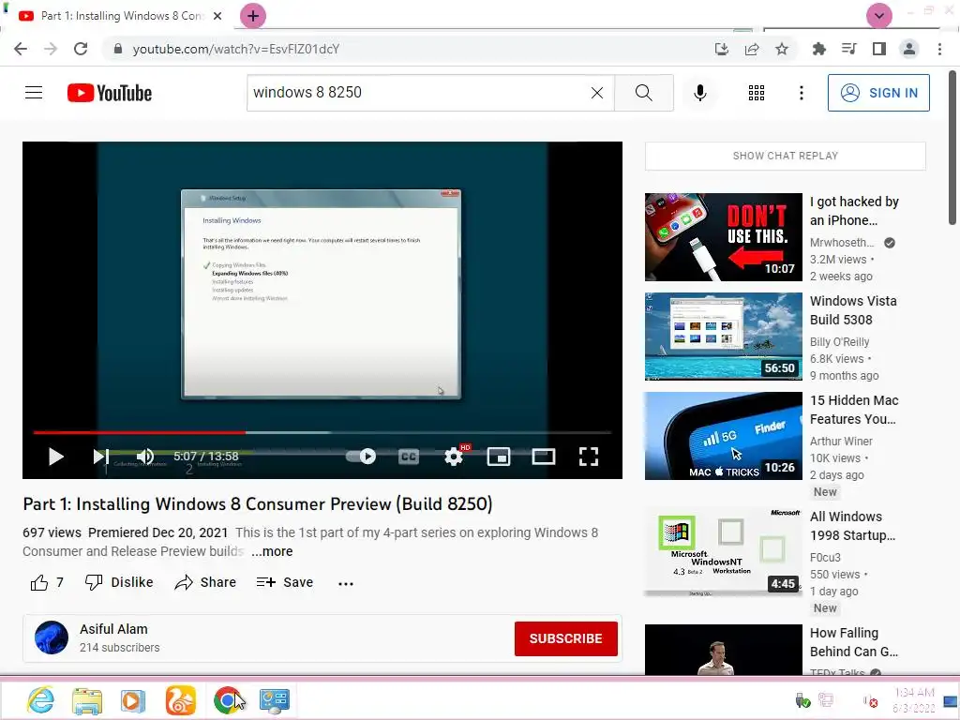This screenshot has width=960, height=720.
Task: Open Chrome three-dot menu
Action: [x=939, y=49]
